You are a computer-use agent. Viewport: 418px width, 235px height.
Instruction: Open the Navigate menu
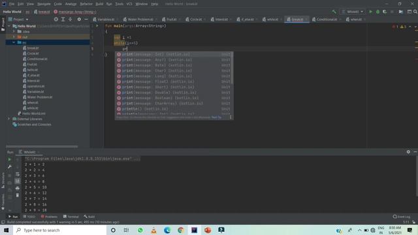click(44, 4)
